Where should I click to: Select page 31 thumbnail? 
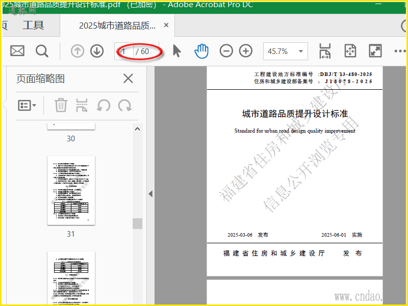coord(71,190)
